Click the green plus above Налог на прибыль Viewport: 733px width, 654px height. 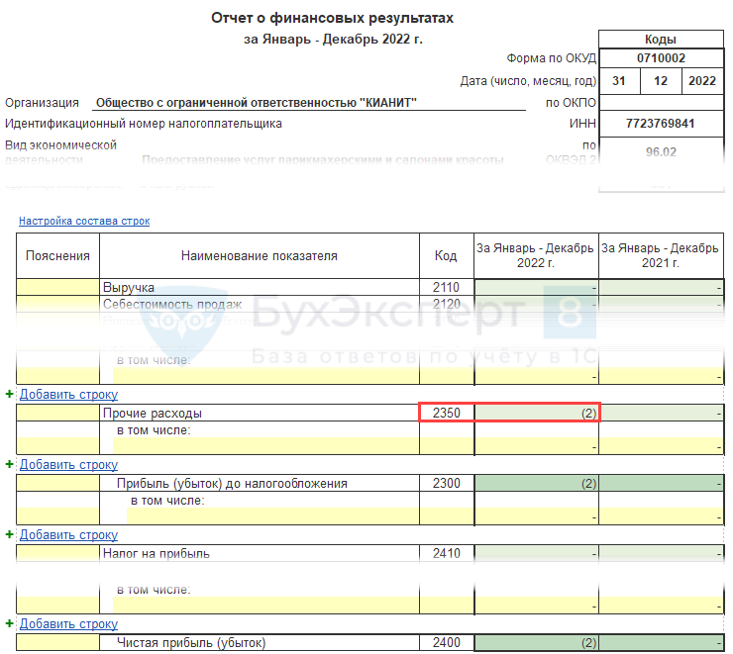click(9, 534)
